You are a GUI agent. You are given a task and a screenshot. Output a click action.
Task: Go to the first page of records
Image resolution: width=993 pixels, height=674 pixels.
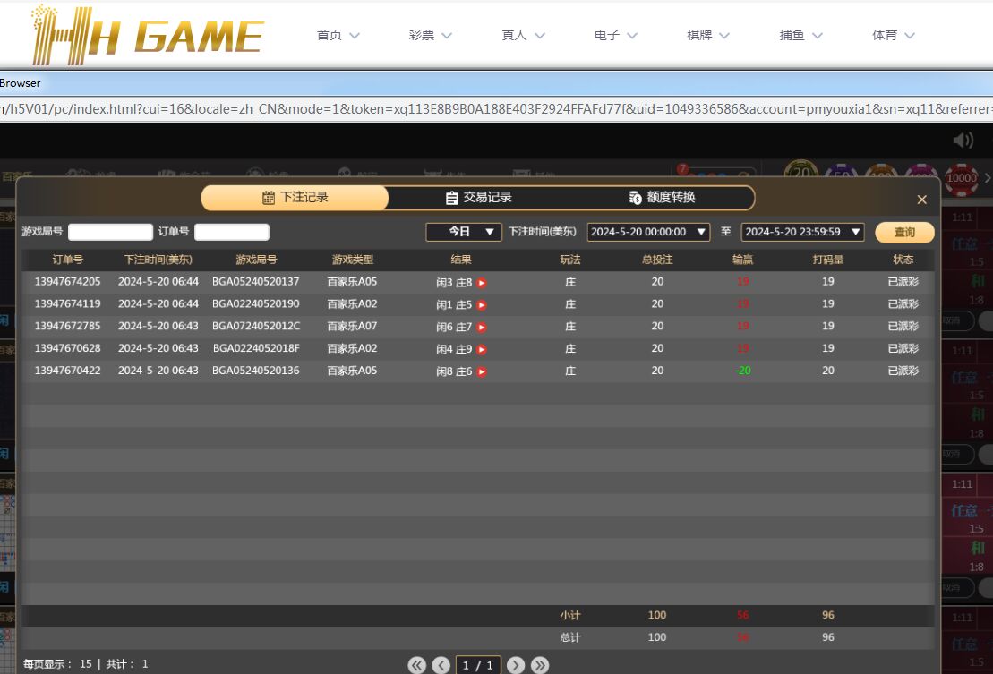click(416, 665)
